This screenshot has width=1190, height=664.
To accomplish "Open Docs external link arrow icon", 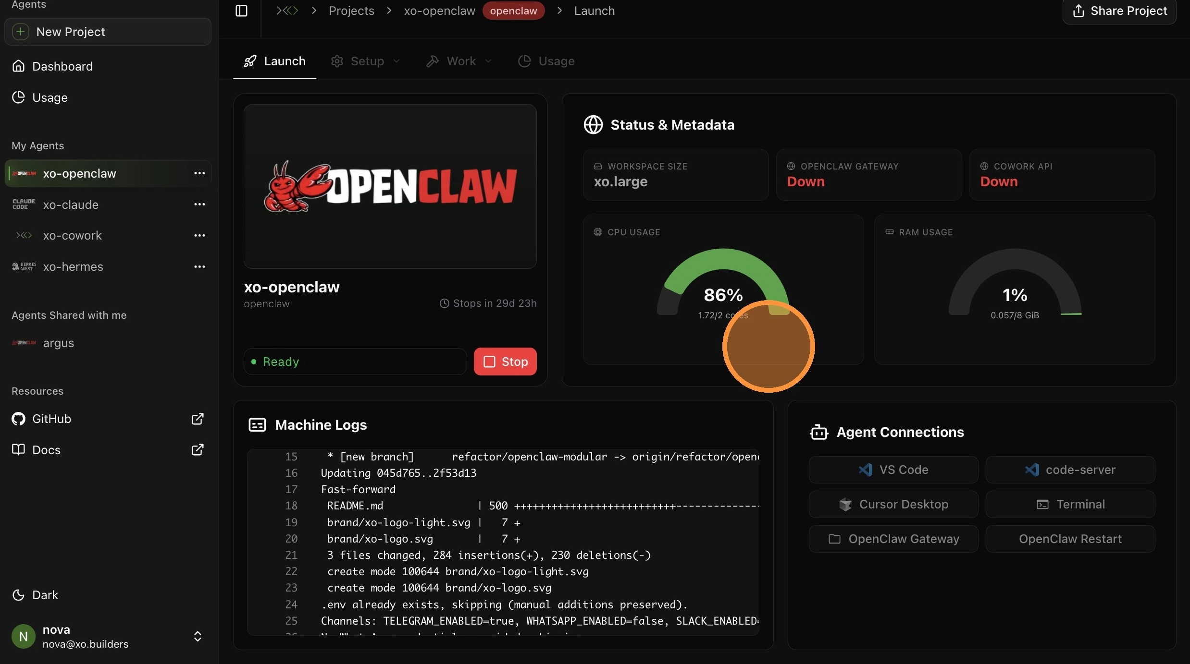I will [x=198, y=450].
